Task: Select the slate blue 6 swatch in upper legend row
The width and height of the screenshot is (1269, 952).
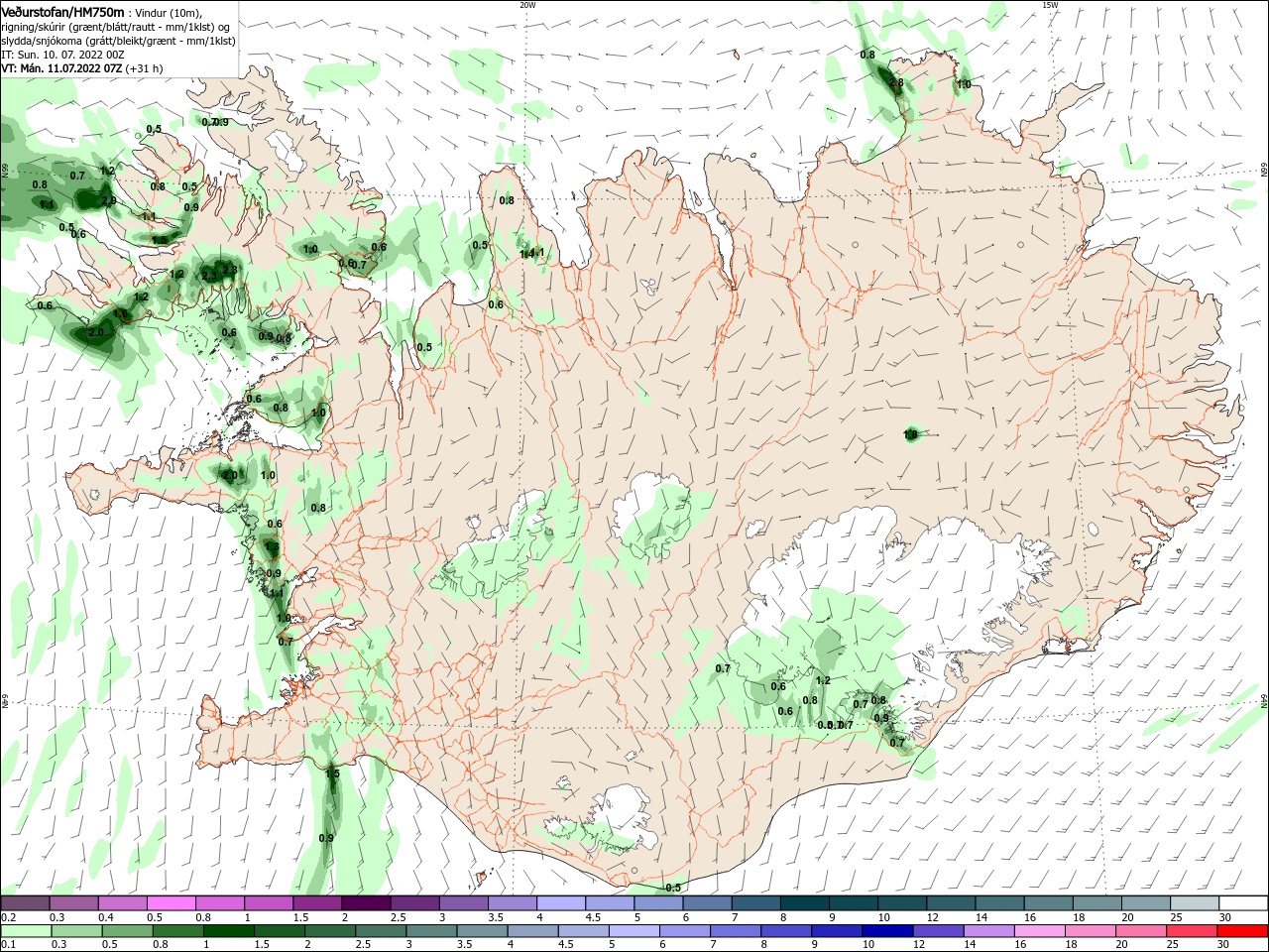Action: pyautogui.click(x=707, y=903)
